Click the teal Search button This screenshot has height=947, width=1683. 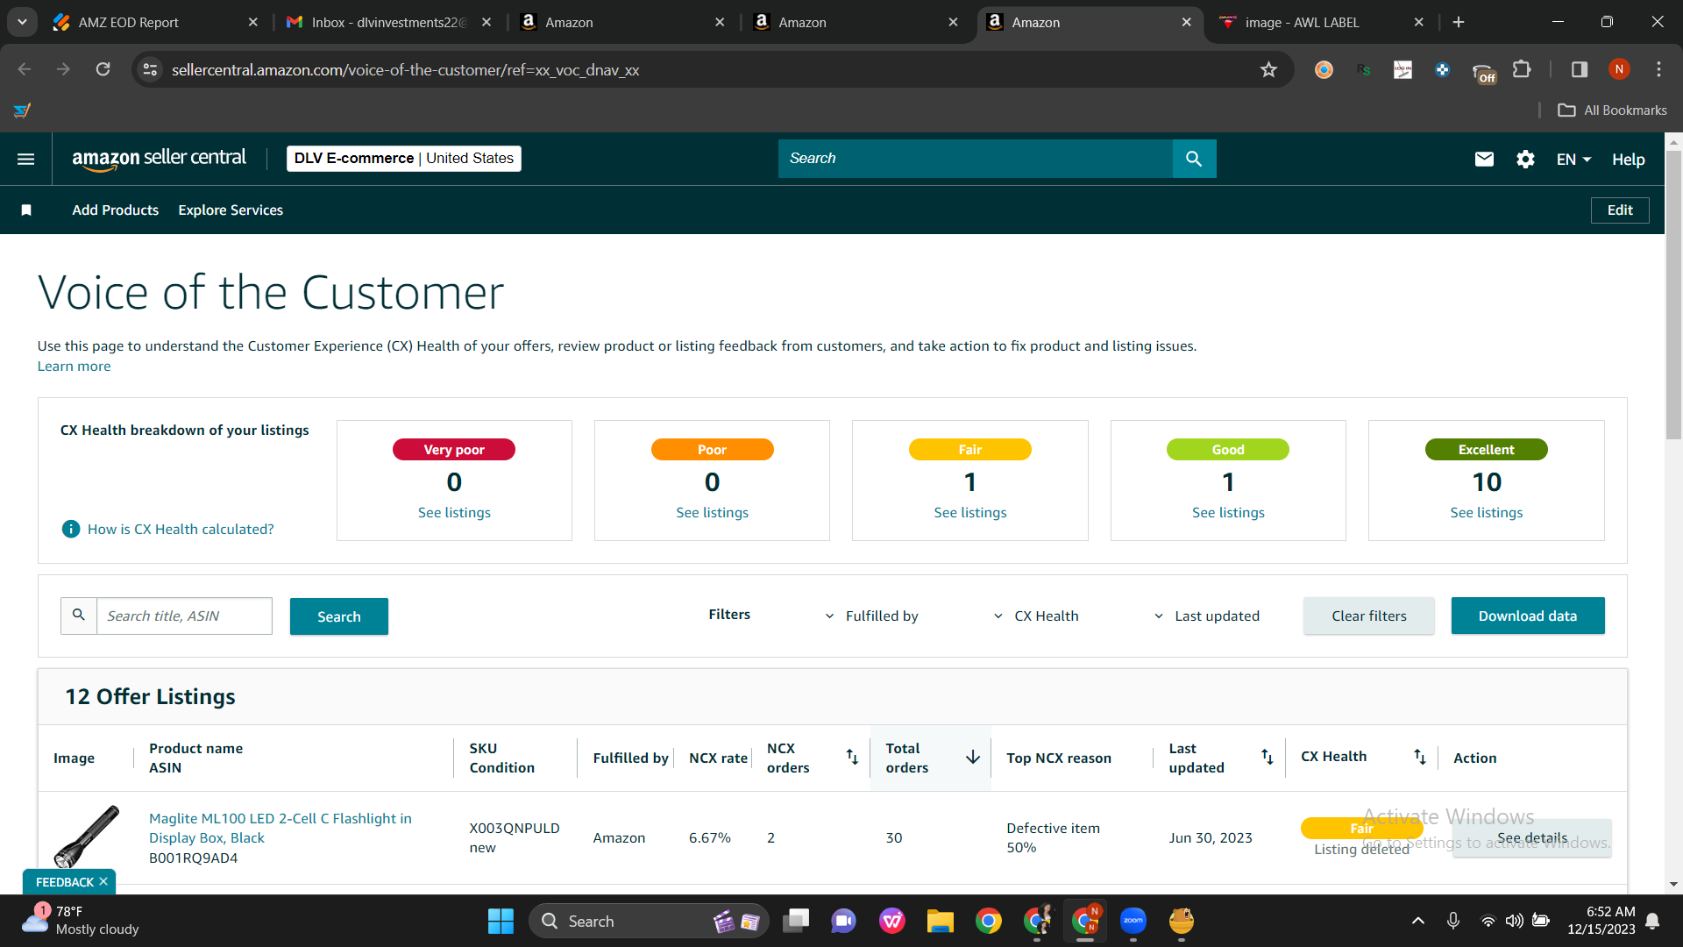(x=339, y=616)
